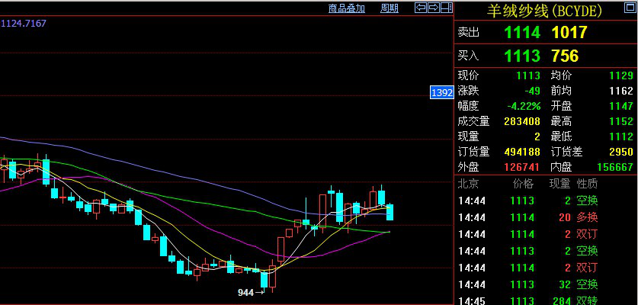This screenshot has height=305, width=638.
Task: Click the 羊绒纱线(BCYDE) title
Action: pos(544,11)
